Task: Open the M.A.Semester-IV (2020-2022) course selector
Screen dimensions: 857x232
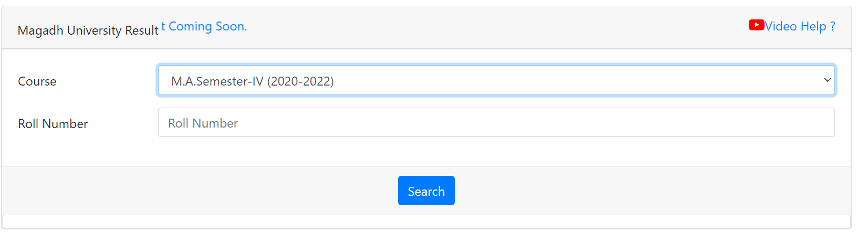Action: [x=496, y=81]
